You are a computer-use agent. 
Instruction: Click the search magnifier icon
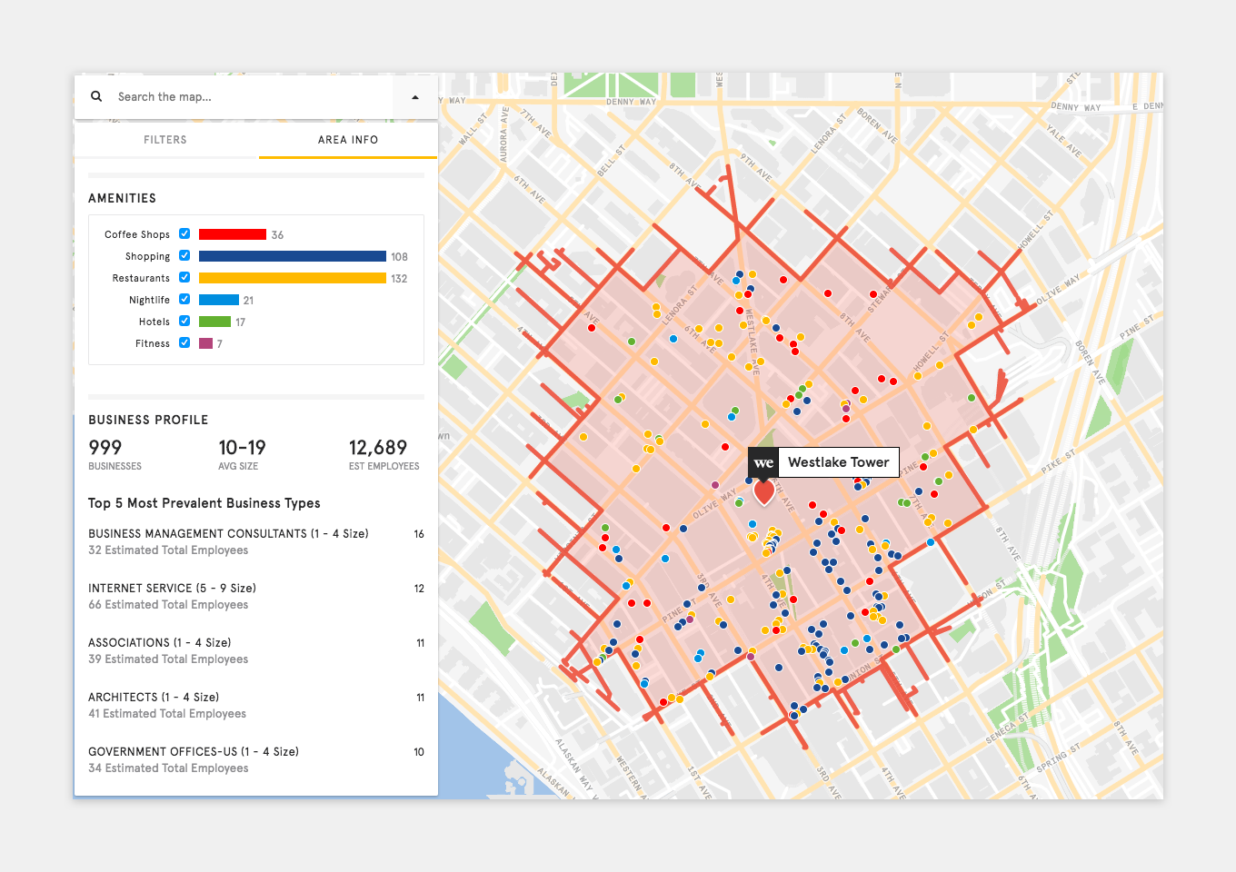(96, 96)
